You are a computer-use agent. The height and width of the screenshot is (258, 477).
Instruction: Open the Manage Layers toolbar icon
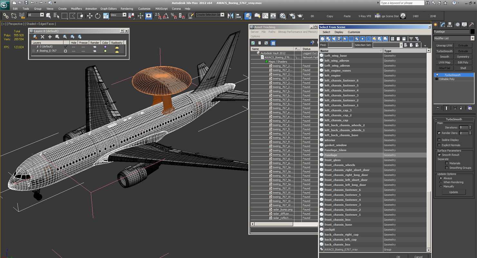pos(248,16)
